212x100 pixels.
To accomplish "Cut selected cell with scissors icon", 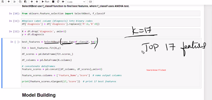I will pyautogui.click(x=15, y=2).
